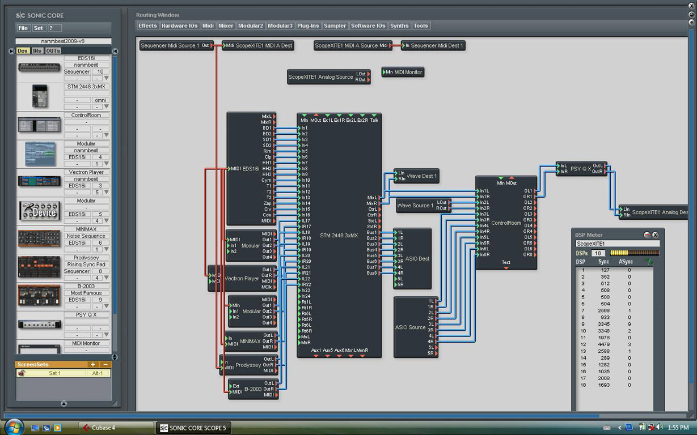The width and height of the screenshot is (697, 435).
Task: Open the File menu
Action: point(23,28)
